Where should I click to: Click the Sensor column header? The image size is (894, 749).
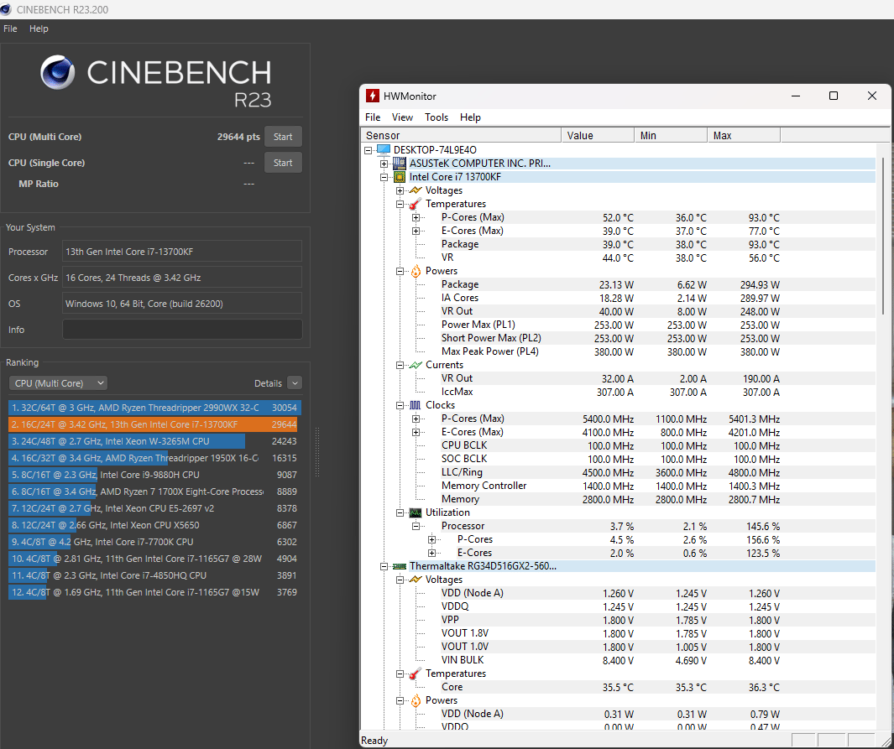tap(461, 136)
